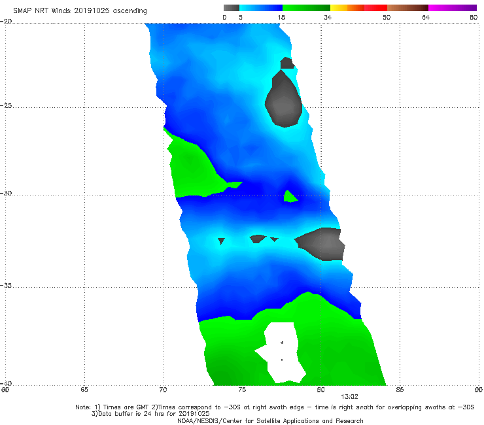Click the latitude axis label "-20"
This screenshot has width=484, height=425.
(6, 21)
